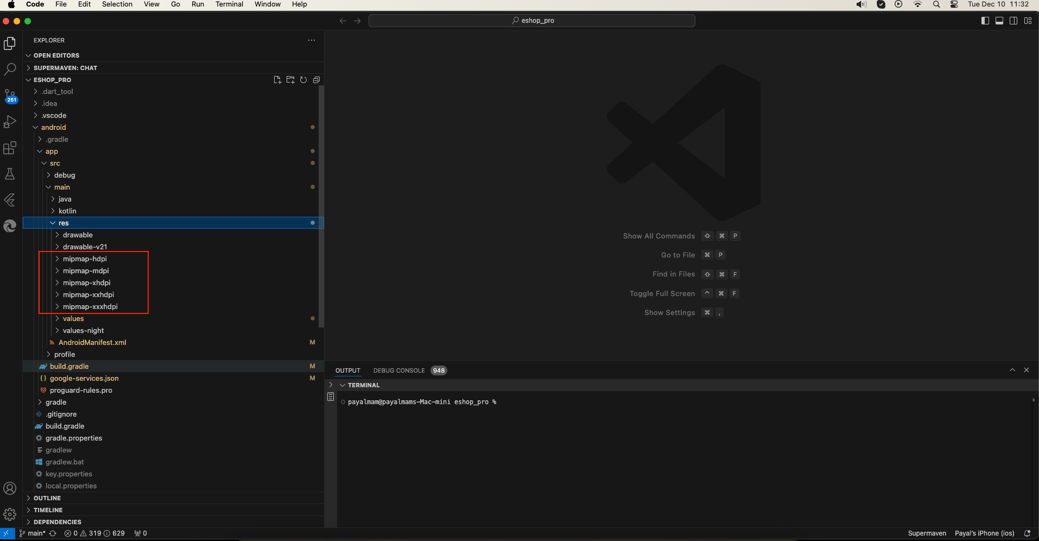Open the Selection menu
The width and height of the screenshot is (1039, 541).
click(117, 4)
